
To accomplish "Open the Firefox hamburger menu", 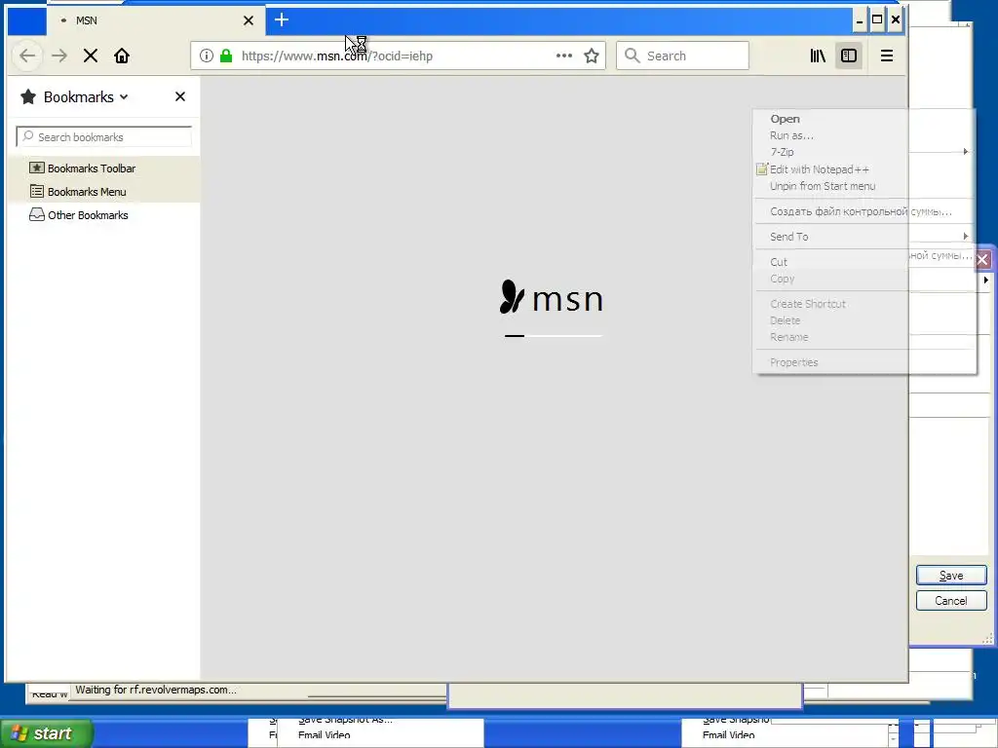I will (x=887, y=56).
